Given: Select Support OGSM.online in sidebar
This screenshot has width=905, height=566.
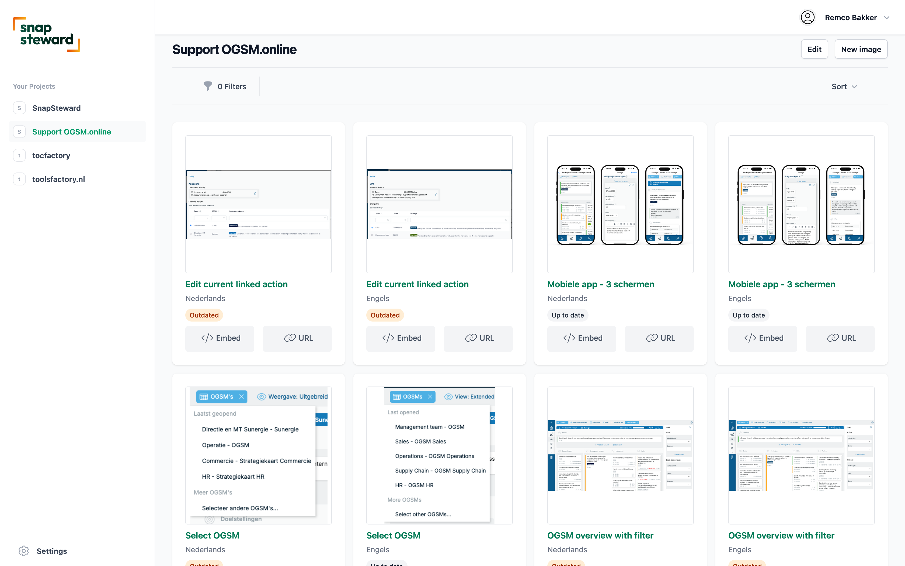Looking at the screenshot, I should [71, 132].
